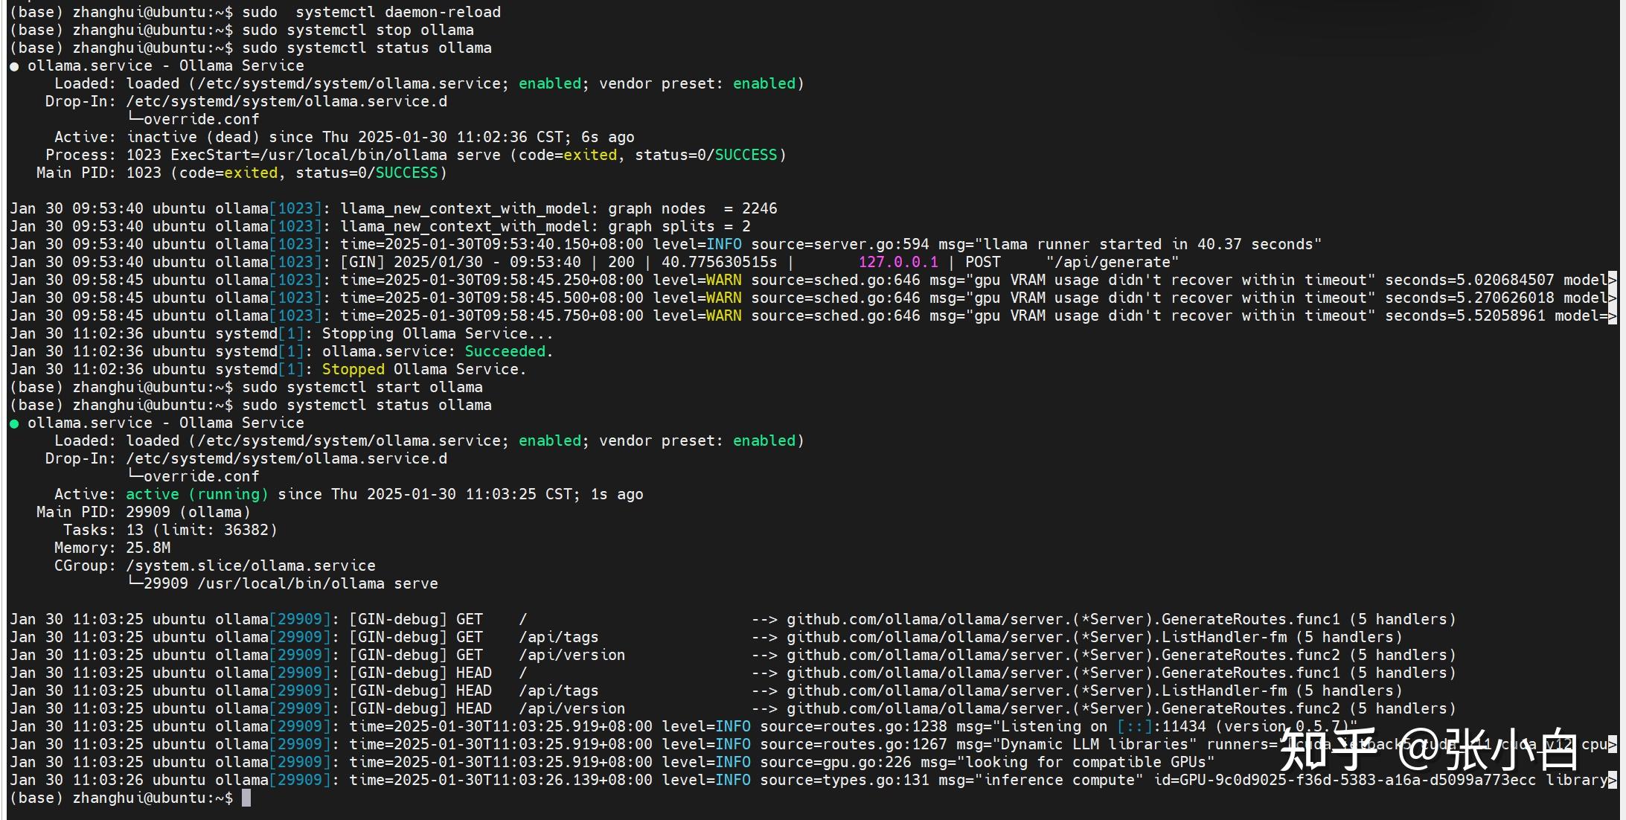Click the green 'Succeeded.' text
Screen dimensions: 1626x820
(x=509, y=351)
